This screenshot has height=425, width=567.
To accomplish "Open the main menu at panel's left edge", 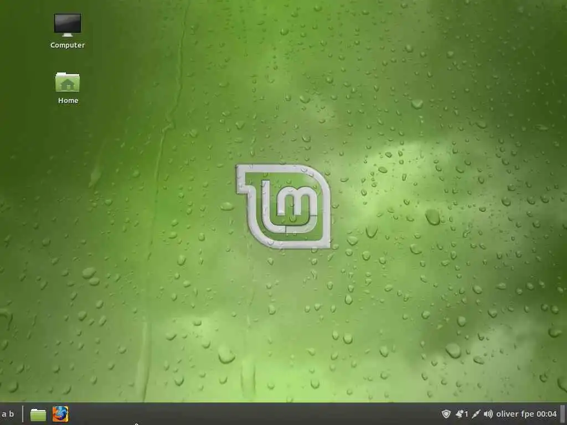I will click(x=7, y=414).
